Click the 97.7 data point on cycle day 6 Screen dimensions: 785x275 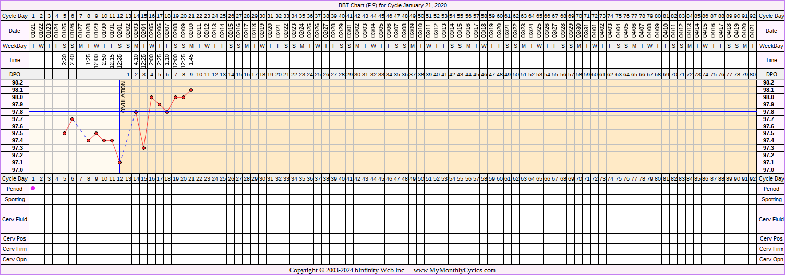point(73,119)
